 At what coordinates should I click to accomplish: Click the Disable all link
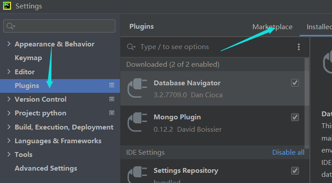tap(288, 152)
